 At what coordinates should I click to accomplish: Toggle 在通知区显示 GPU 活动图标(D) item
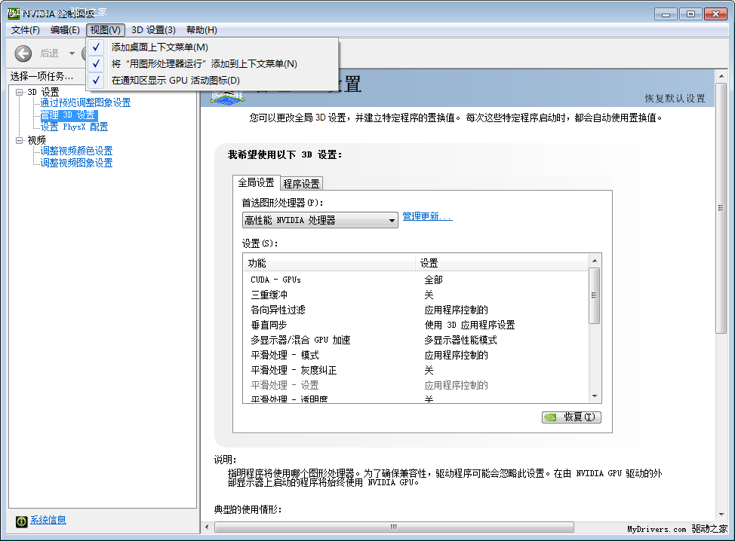(x=212, y=81)
